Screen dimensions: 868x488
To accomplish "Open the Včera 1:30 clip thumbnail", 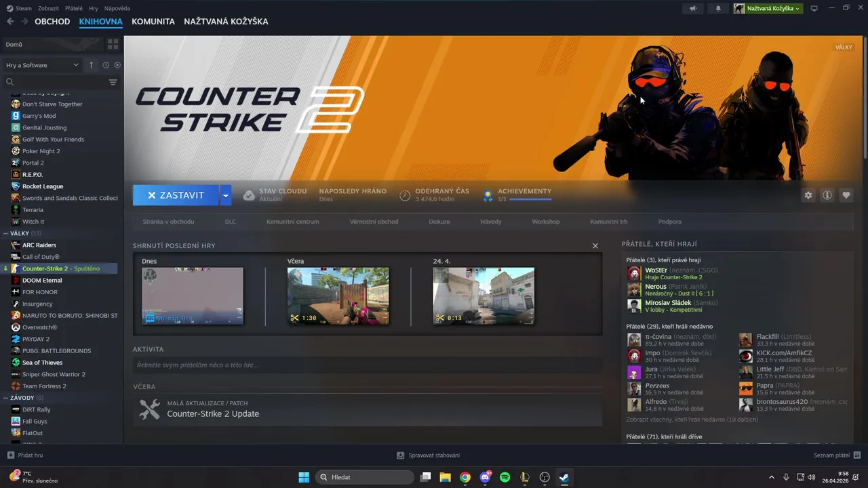I will click(338, 296).
